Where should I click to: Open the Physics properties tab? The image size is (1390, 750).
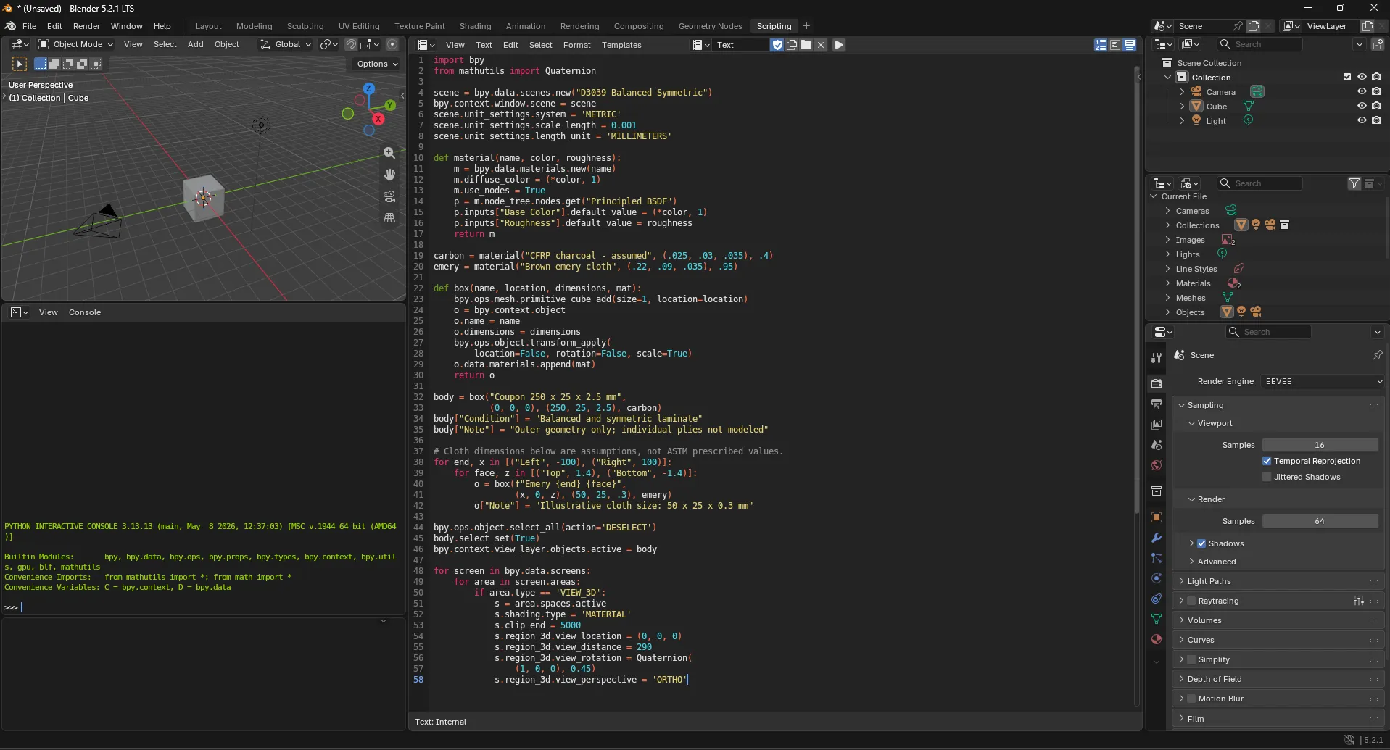(1157, 578)
